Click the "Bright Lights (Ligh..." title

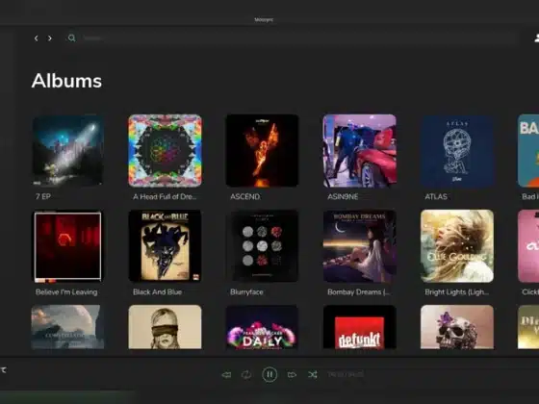456,292
